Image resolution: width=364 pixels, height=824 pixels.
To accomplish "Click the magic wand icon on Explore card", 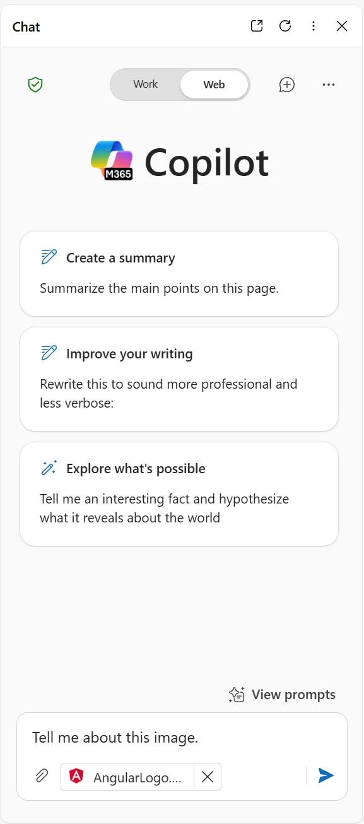I will tap(49, 468).
